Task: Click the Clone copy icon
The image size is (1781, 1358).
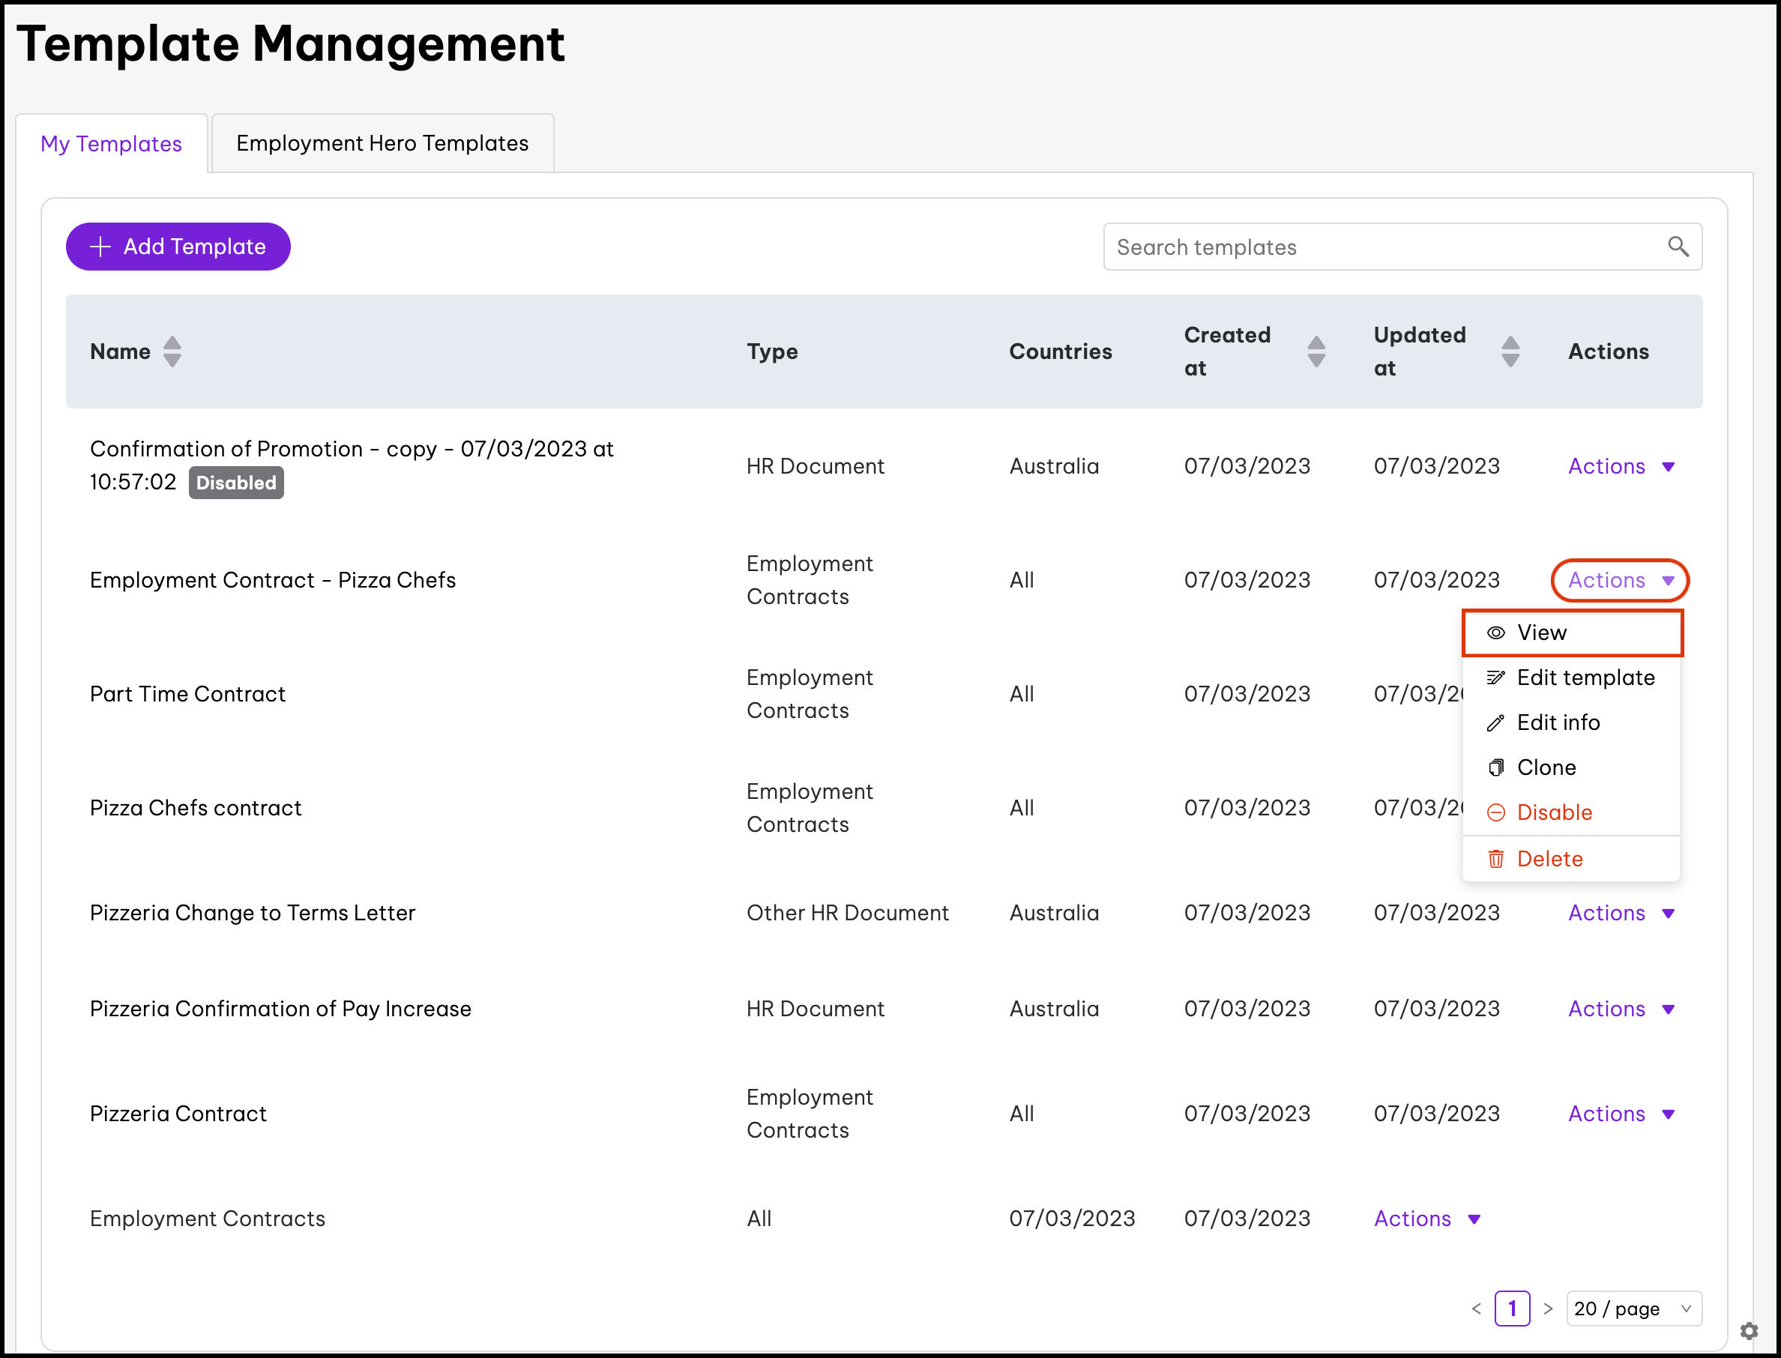Action: click(x=1495, y=767)
